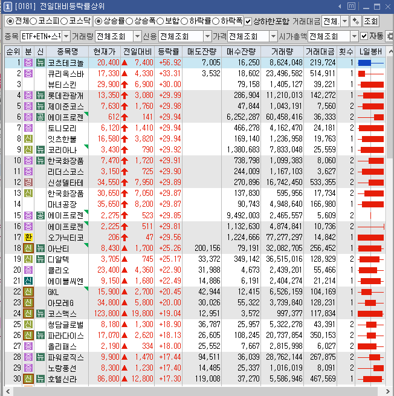The height and width of the screenshot is (396, 394).
Task: Open the settings gear icon beside 자동
Action: [x=390, y=37]
